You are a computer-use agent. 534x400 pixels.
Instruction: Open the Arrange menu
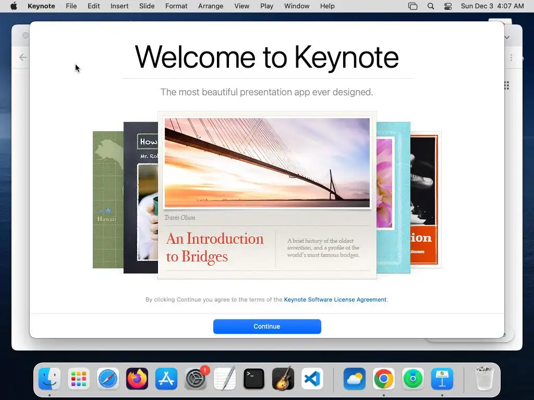(211, 6)
